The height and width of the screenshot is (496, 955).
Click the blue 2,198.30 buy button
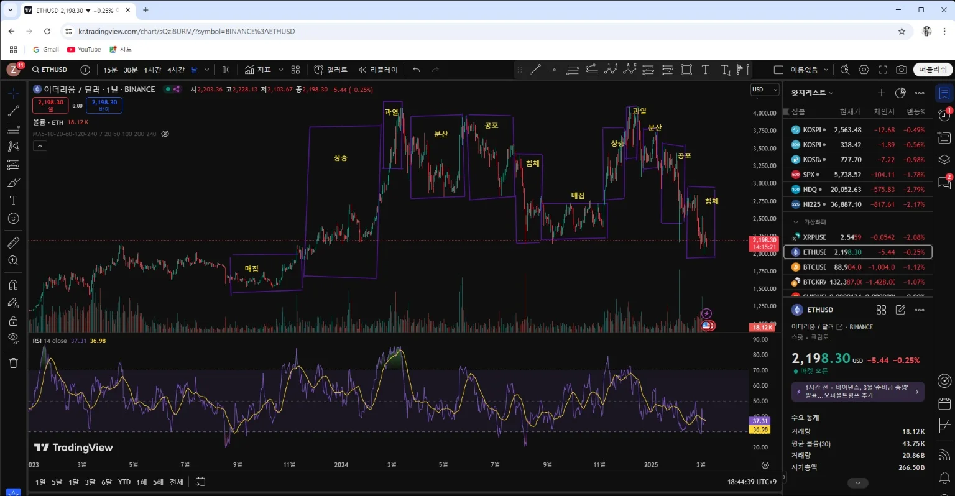[104, 105]
